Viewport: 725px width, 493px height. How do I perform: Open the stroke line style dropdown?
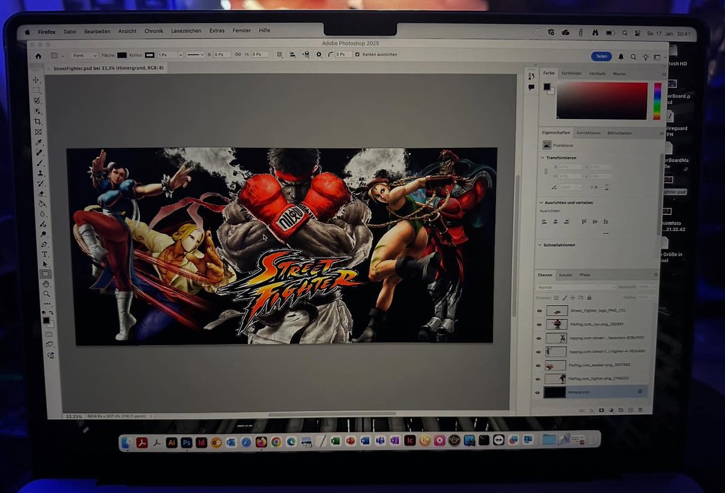click(195, 54)
